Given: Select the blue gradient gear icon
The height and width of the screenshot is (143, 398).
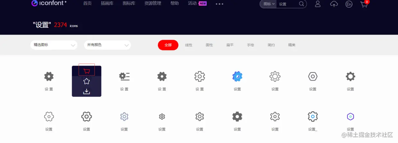Looking at the screenshot, I should [x=237, y=76].
